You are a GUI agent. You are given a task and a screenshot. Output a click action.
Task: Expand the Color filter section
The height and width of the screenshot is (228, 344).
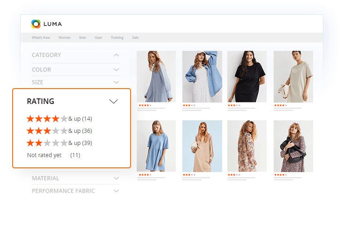tap(117, 69)
